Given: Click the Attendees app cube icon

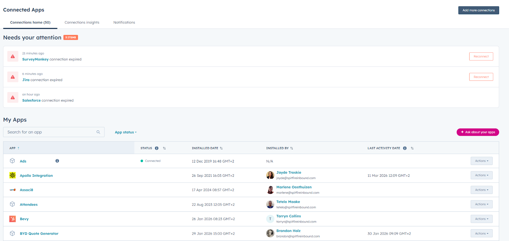Looking at the screenshot, I should click(12, 204).
